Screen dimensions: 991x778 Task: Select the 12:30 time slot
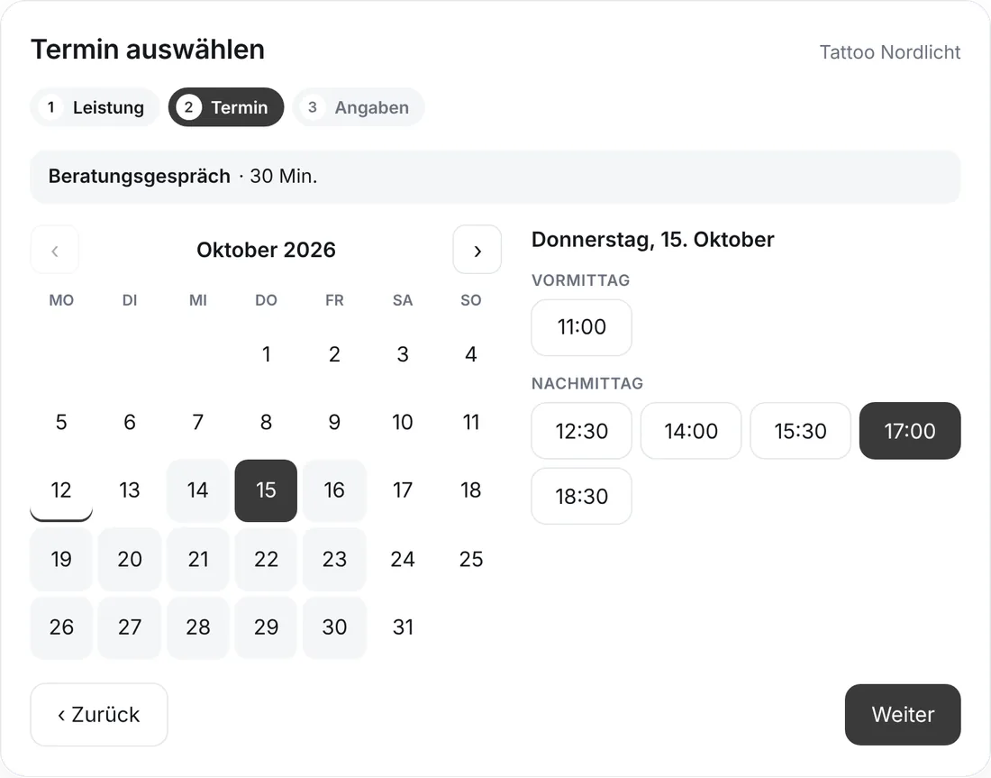coord(581,431)
